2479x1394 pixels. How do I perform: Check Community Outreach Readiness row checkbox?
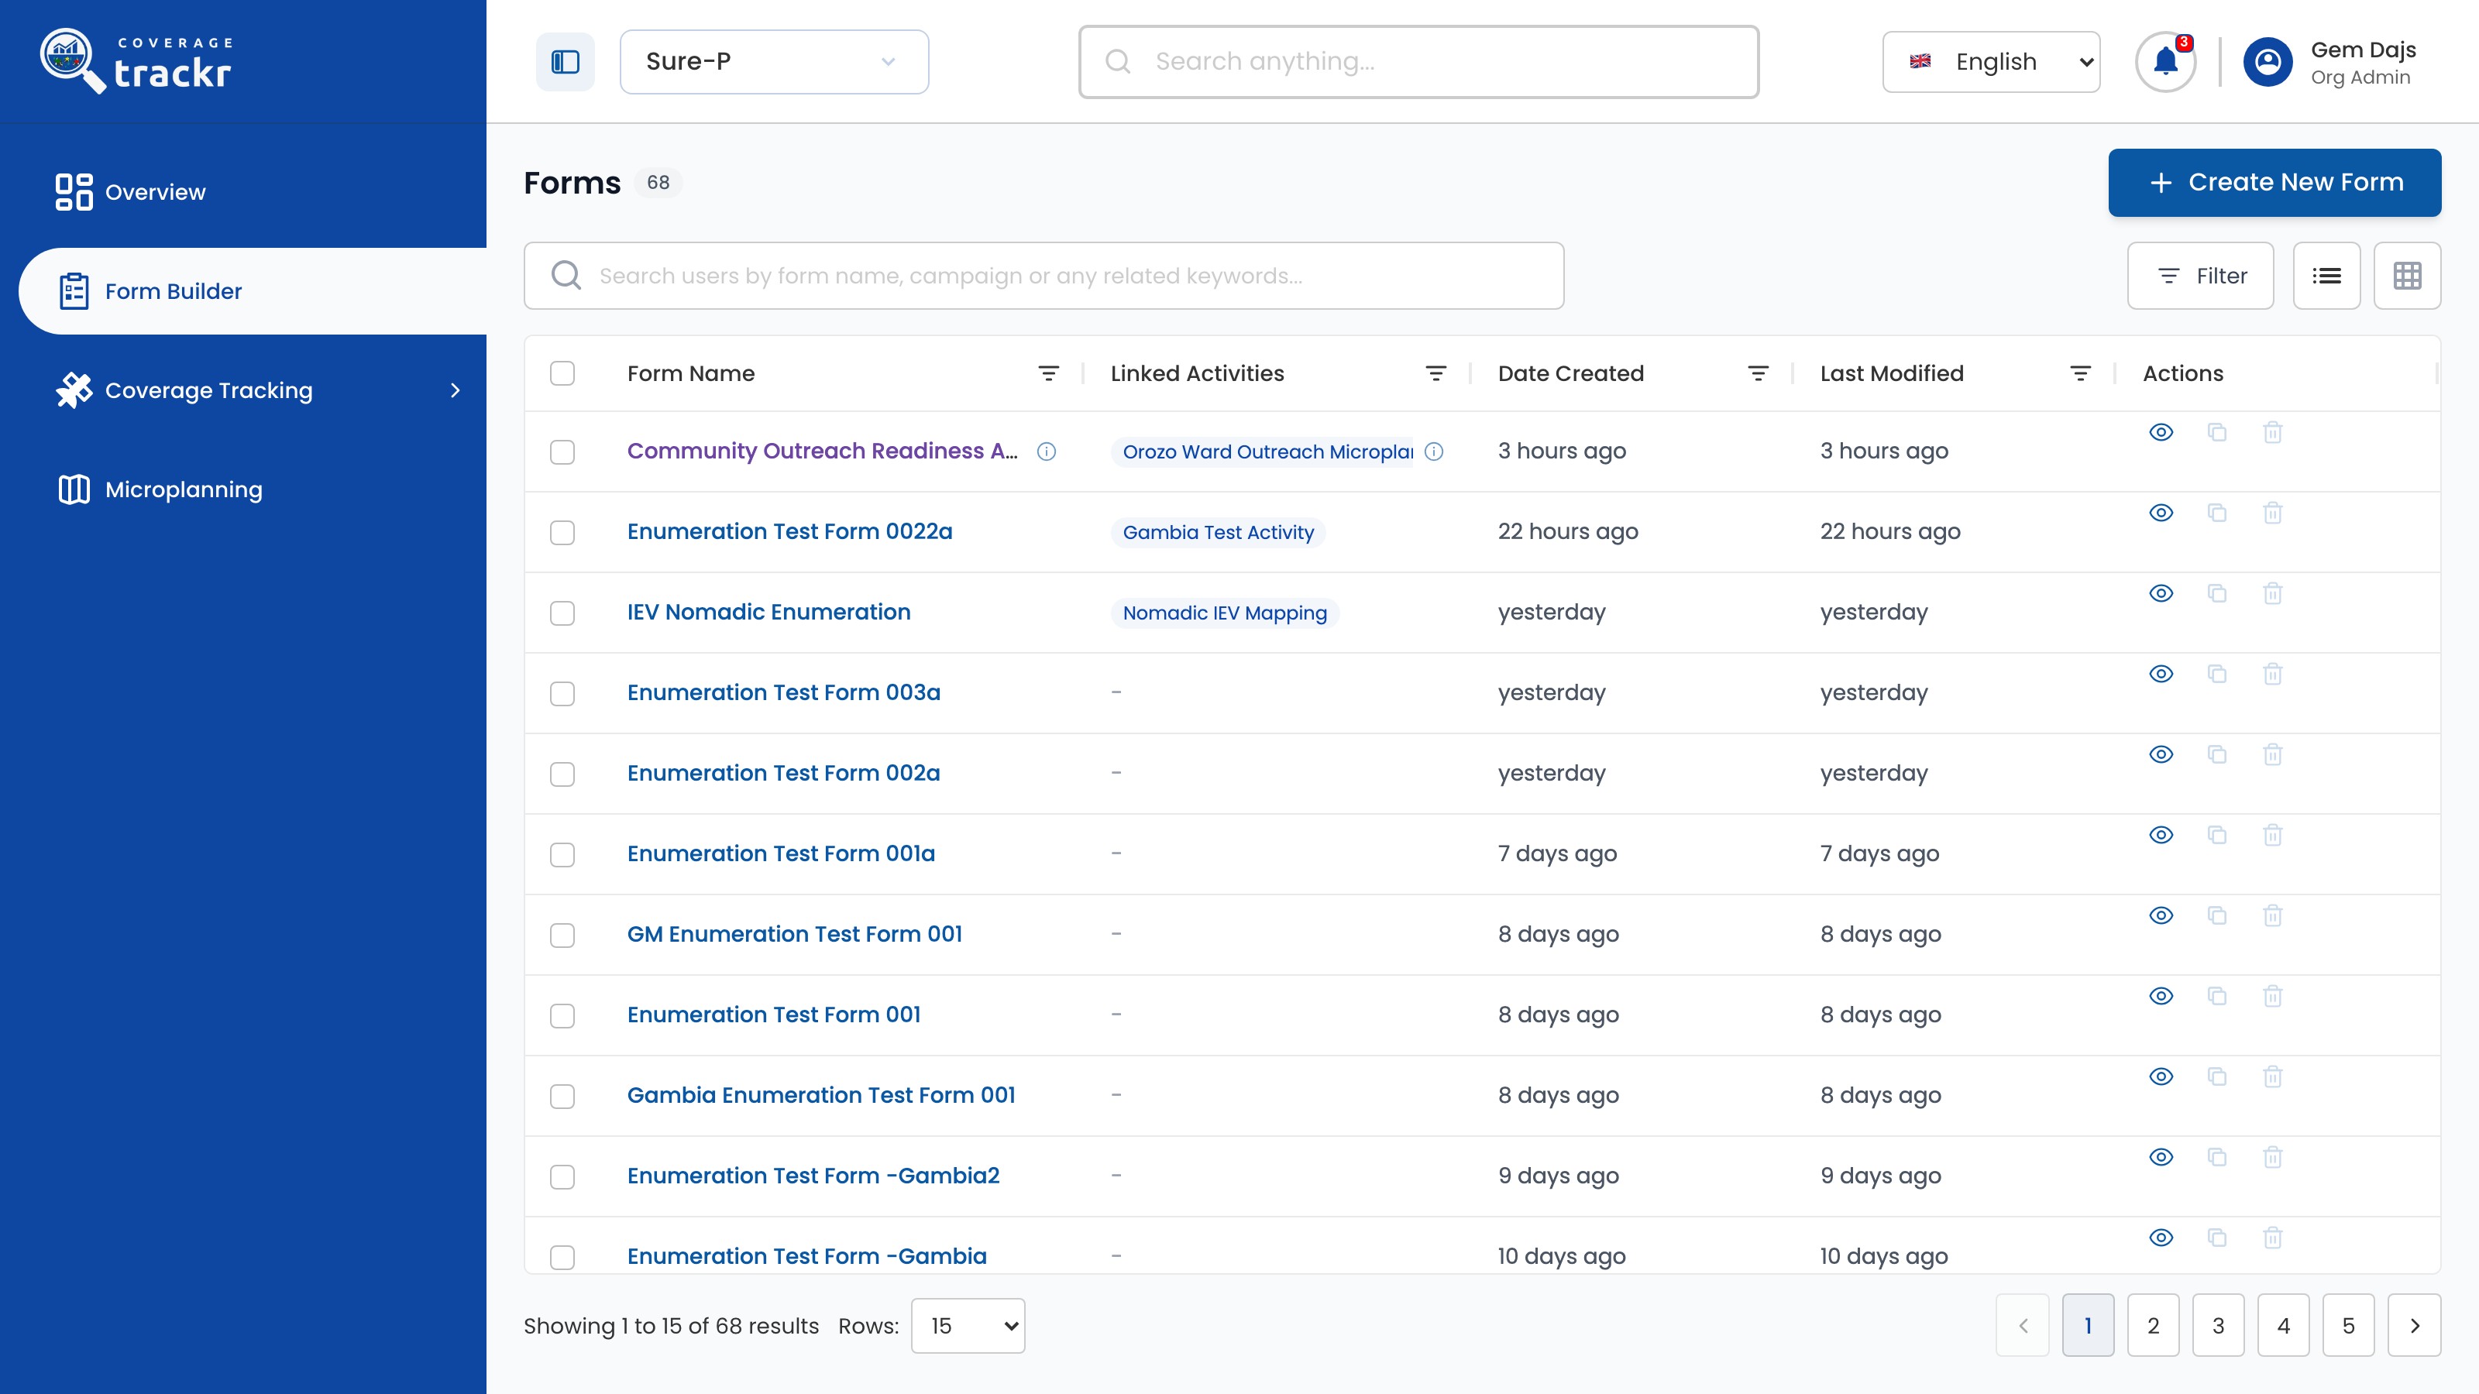(x=562, y=452)
